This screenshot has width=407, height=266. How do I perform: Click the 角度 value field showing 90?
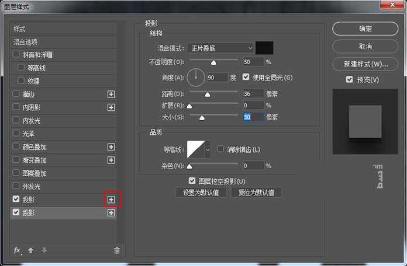click(217, 77)
